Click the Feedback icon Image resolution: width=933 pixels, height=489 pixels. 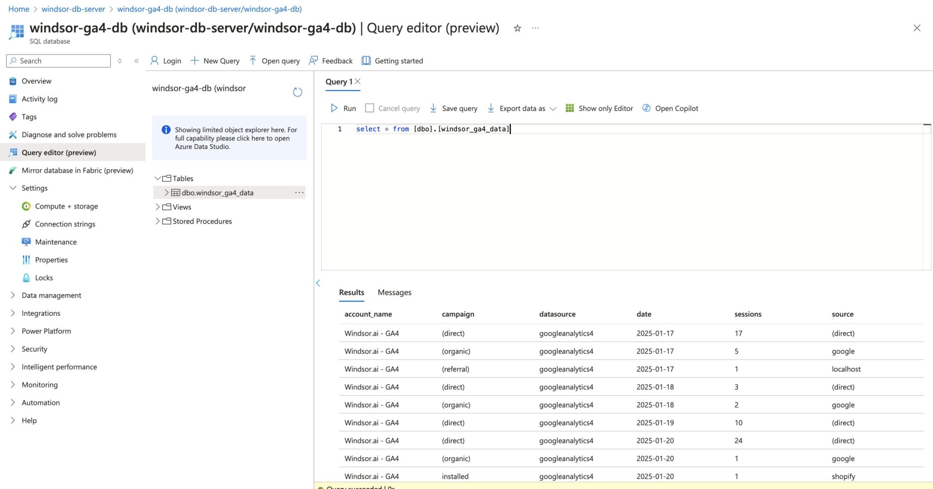click(x=313, y=61)
